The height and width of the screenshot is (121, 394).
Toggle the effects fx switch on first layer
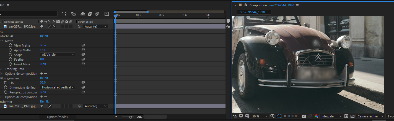tap(54, 26)
